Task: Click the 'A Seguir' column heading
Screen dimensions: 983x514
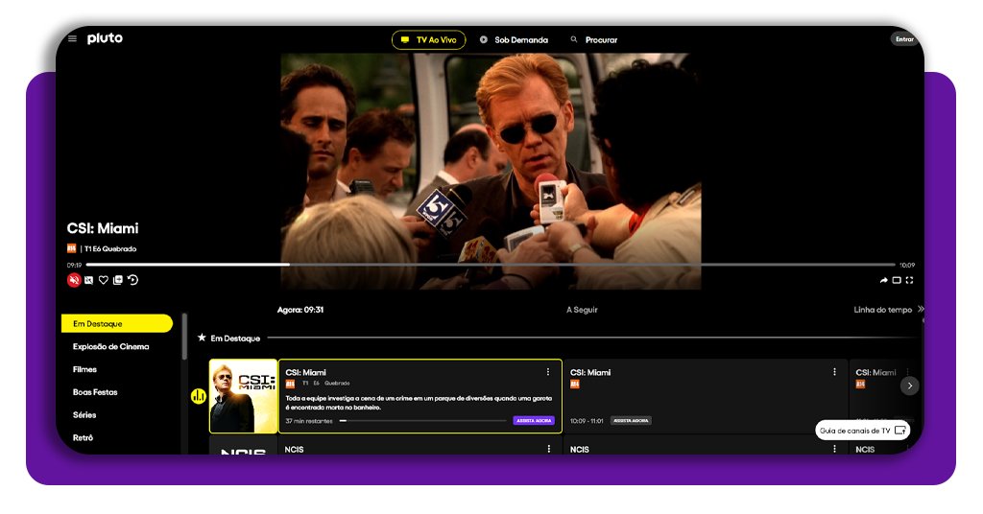Action: (x=582, y=310)
